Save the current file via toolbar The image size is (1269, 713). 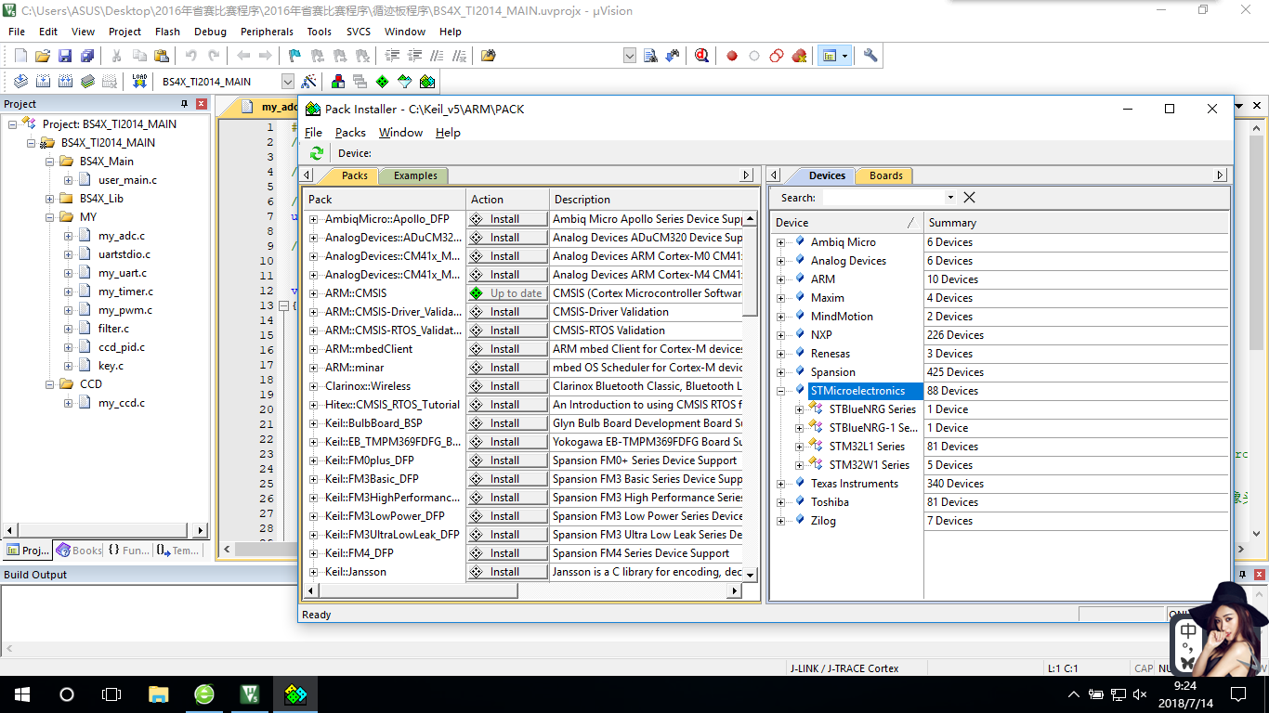pos(65,56)
